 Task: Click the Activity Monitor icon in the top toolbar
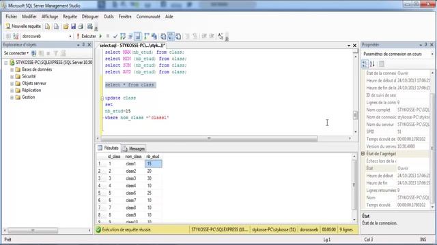coord(89,27)
